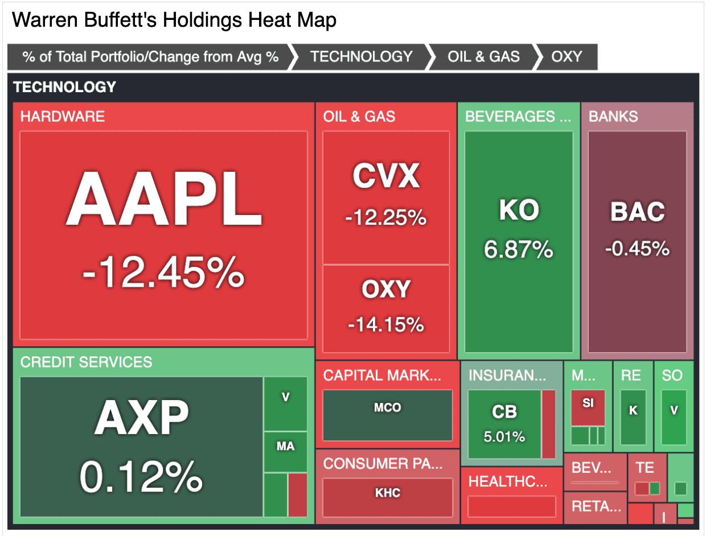The width and height of the screenshot is (706, 536).
Task: Click the CB insurance tile
Action: click(504, 424)
